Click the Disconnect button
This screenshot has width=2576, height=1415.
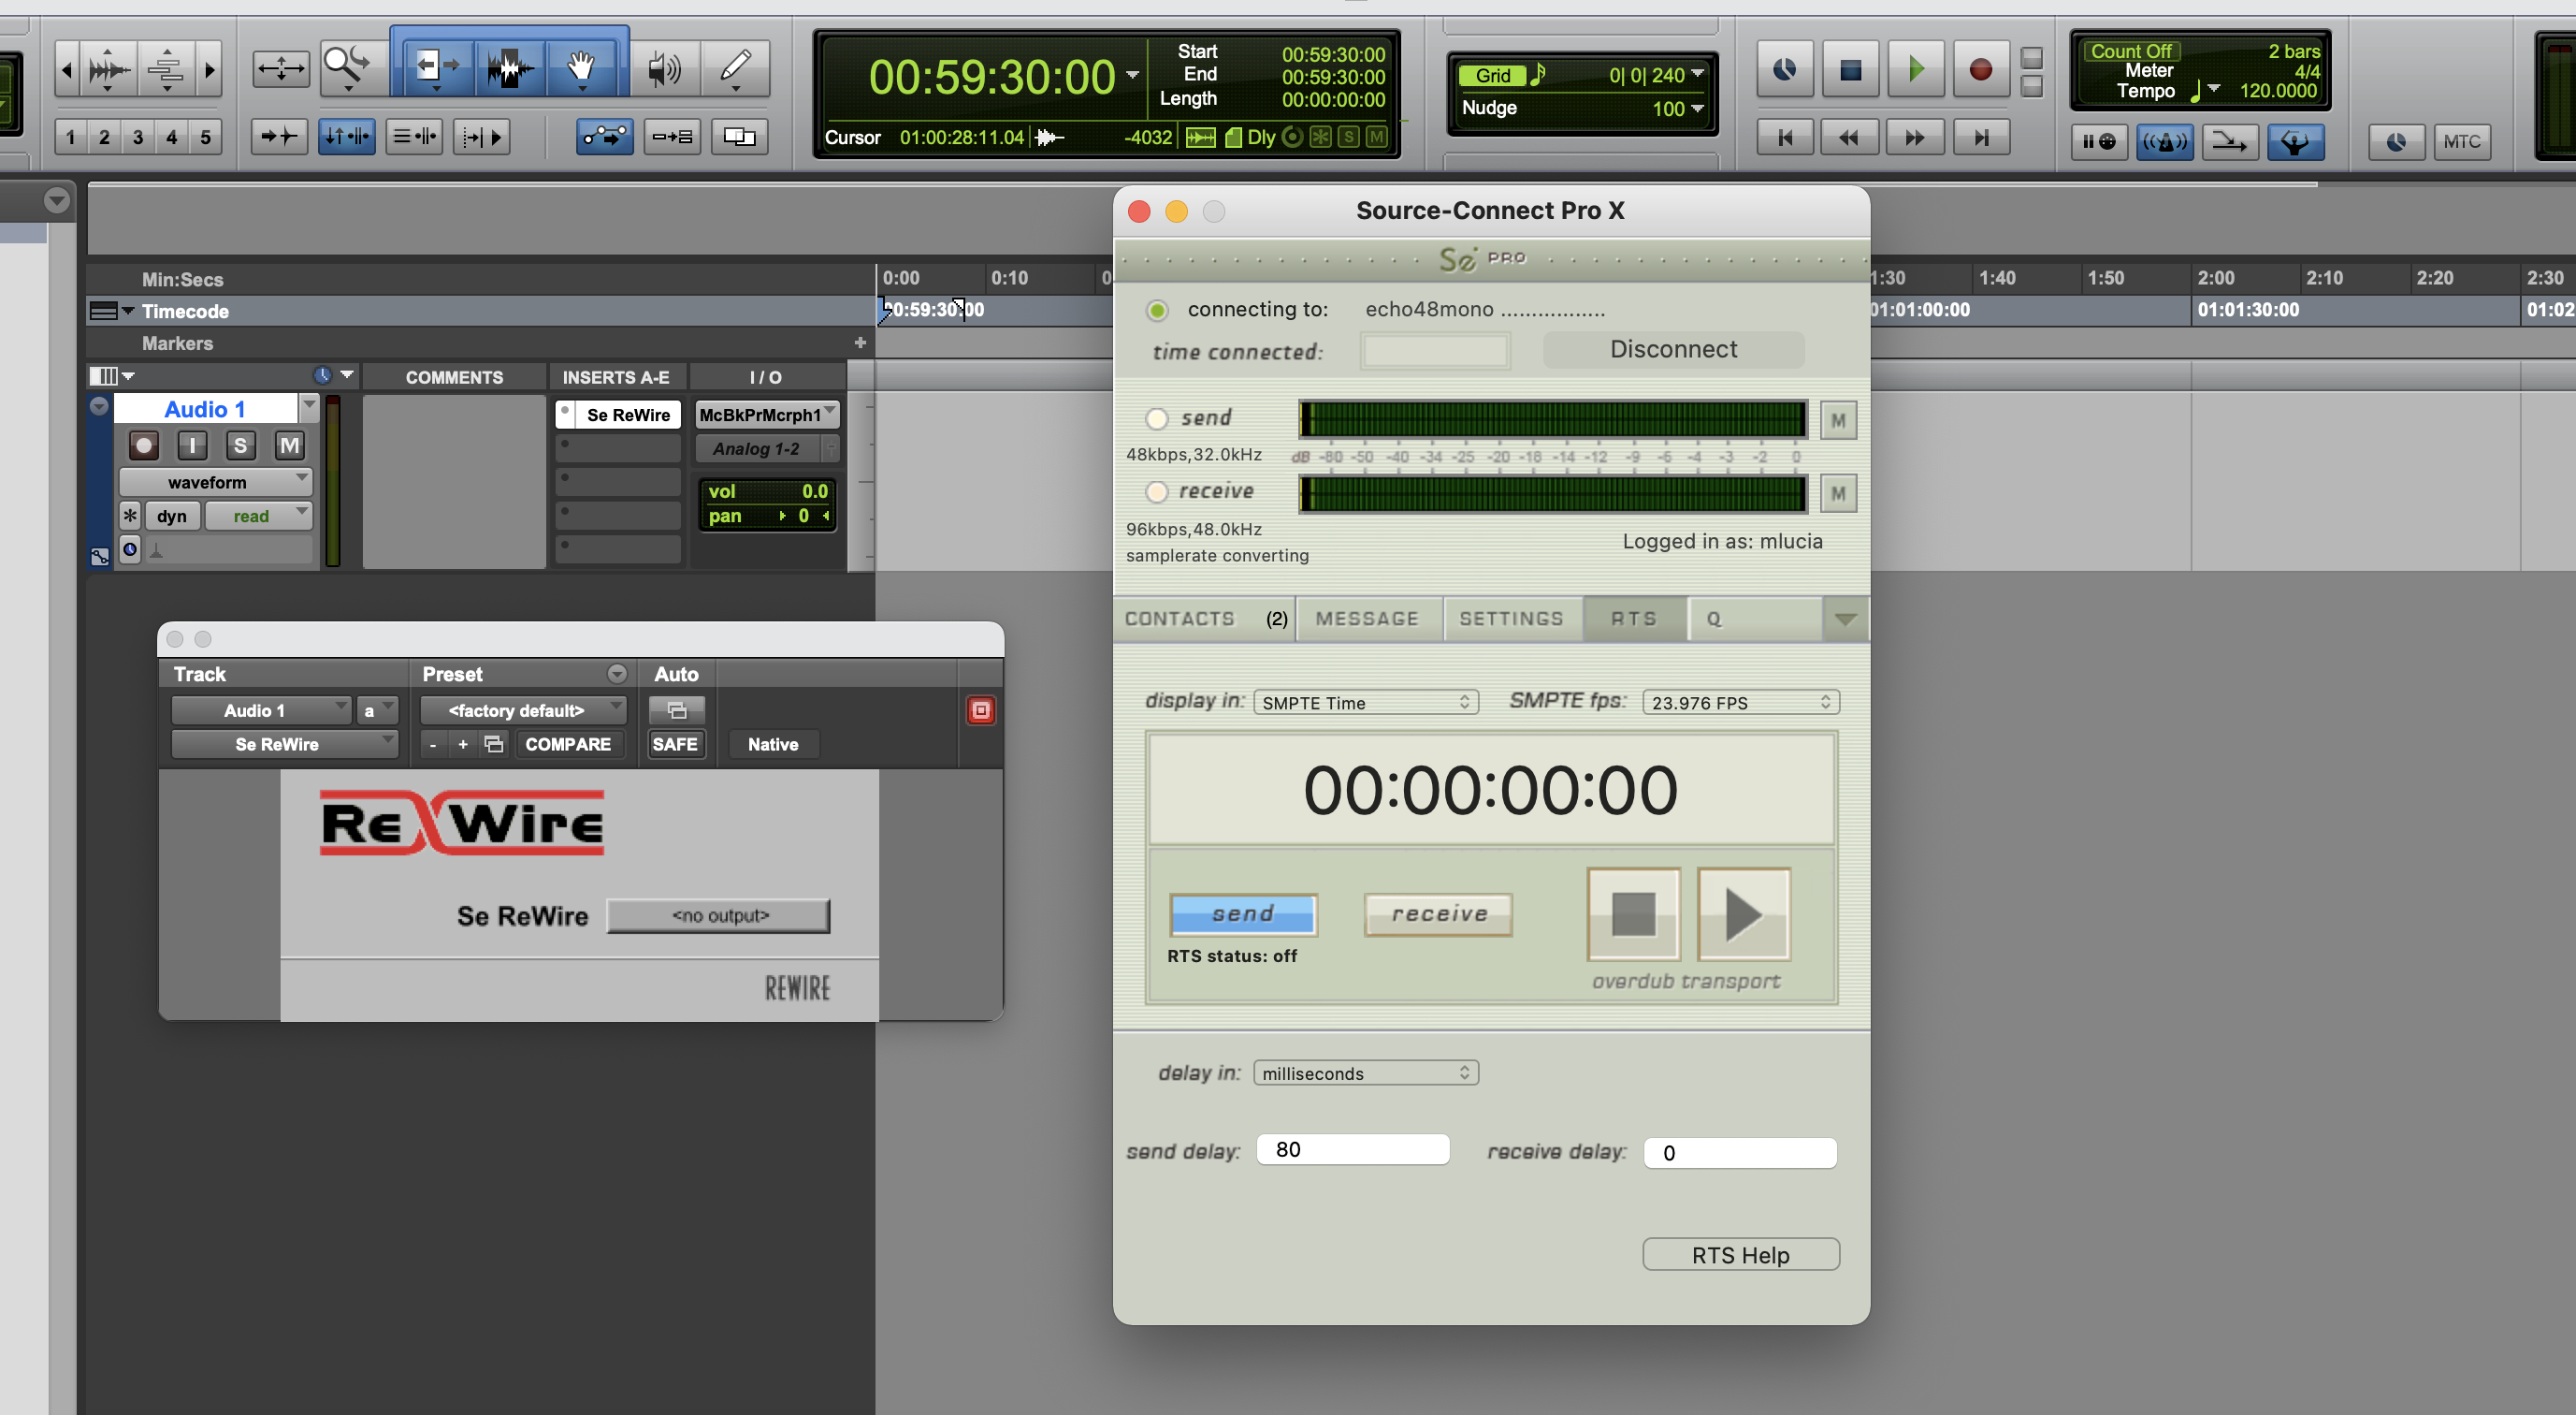1673,349
